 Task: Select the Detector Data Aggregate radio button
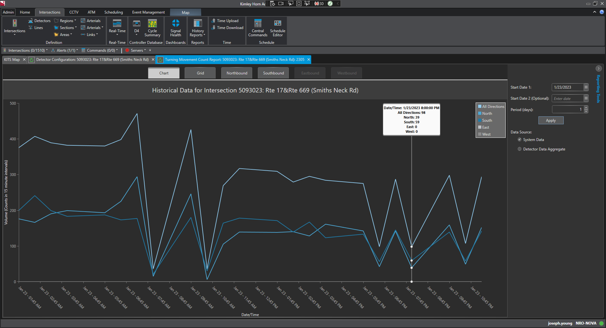click(520, 149)
